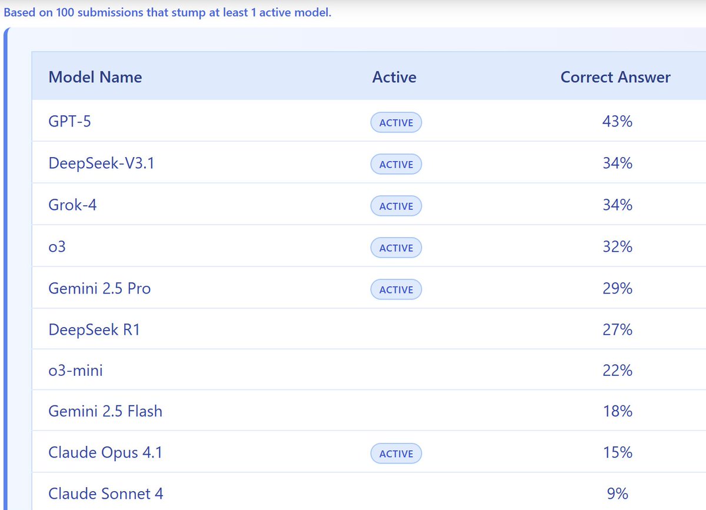Click the 18% score for Gemini 2.5 Flash
Screen dimensions: 706x510
click(x=617, y=412)
